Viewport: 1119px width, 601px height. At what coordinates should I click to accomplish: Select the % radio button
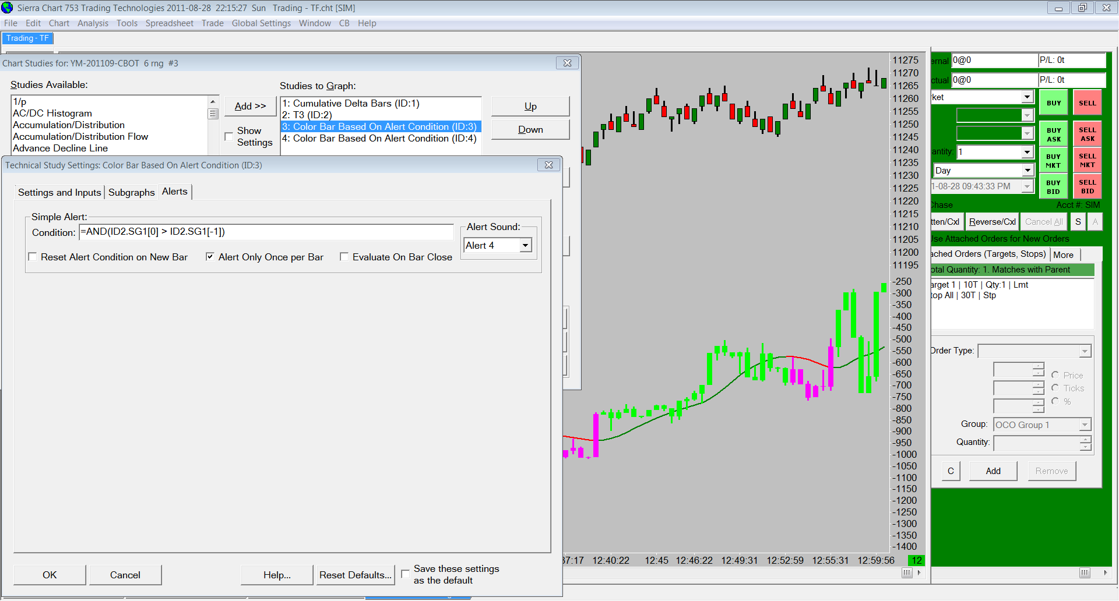pos(1055,401)
